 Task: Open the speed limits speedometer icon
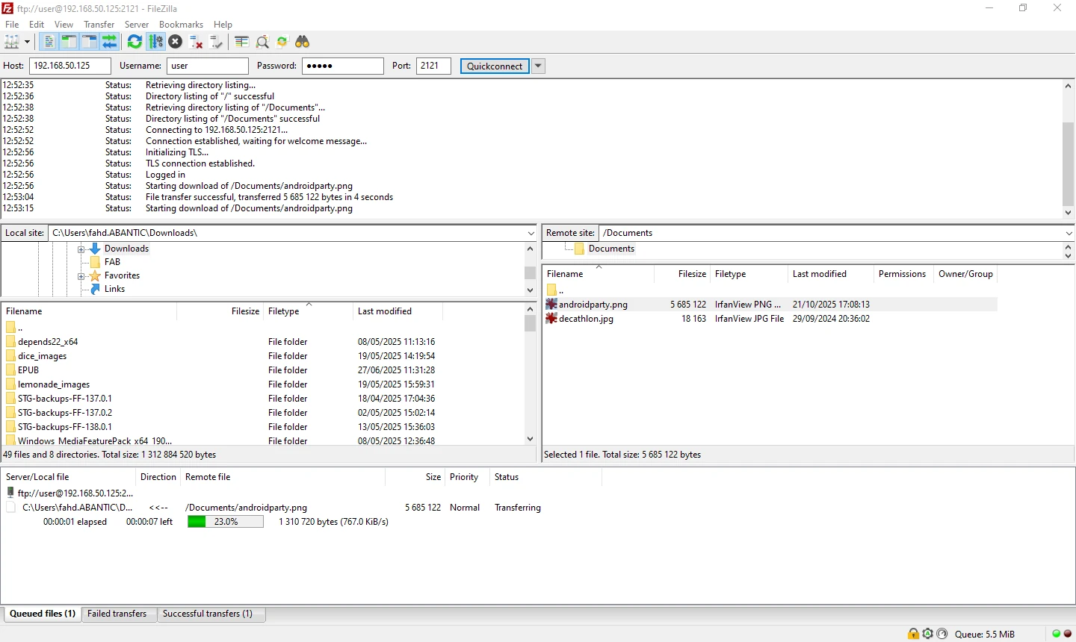pos(942,634)
